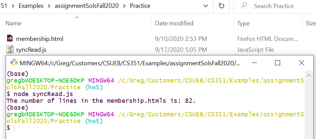Refresh the Practice folder view

222,6
